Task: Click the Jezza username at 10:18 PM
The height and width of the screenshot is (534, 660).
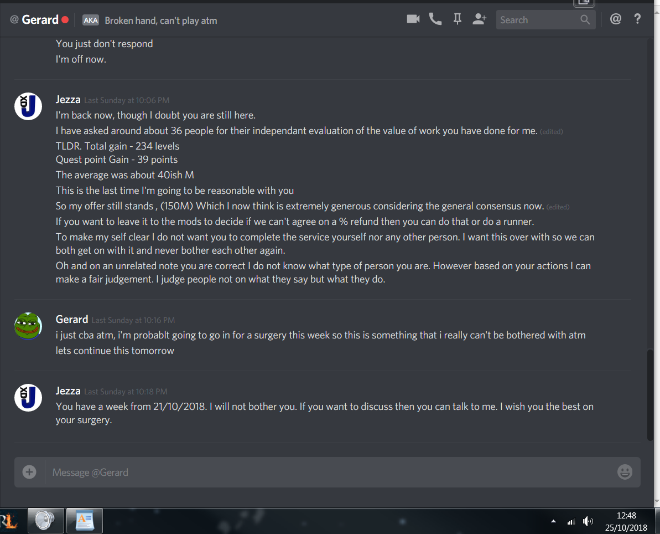Action: click(x=68, y=391)
